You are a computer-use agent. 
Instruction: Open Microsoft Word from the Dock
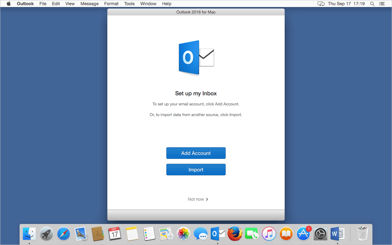pos(338,234)
